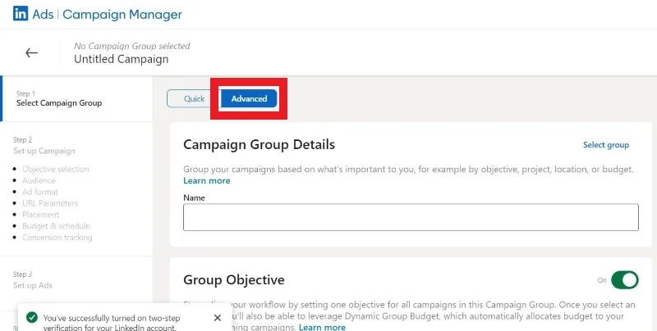This screenshot has height=331, width=657.
Task: Jump to Objective selection step item
Action: [56, 170]
